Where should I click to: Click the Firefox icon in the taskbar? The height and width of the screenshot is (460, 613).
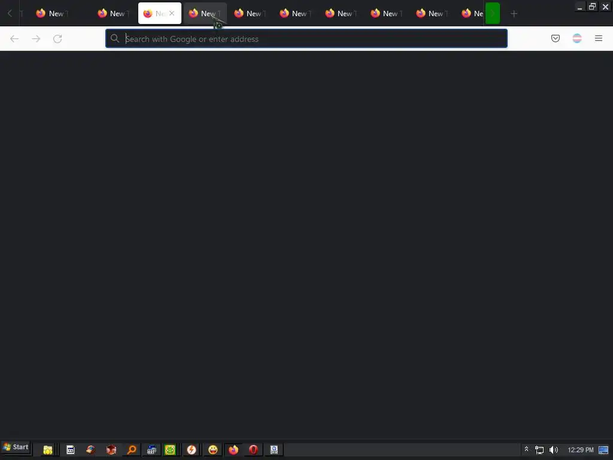pyautogui.click(x=233, y=450)
